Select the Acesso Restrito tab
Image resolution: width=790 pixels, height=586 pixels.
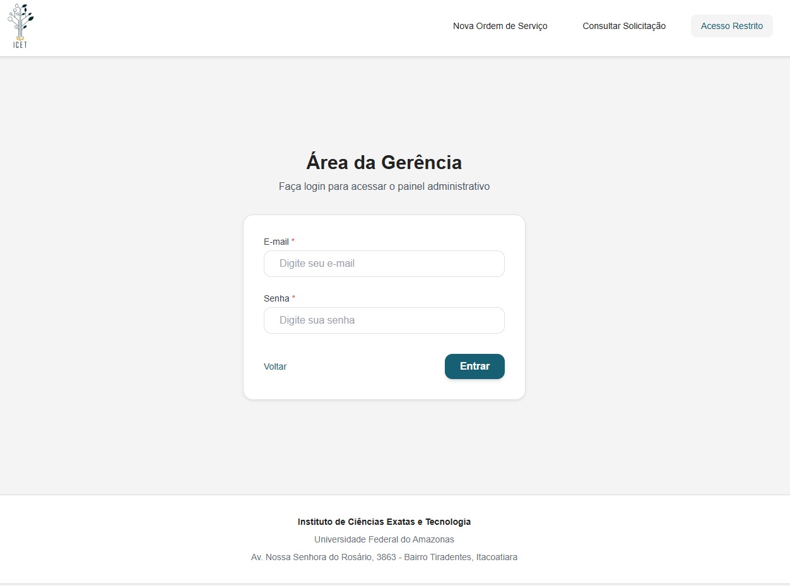(731, 26)
